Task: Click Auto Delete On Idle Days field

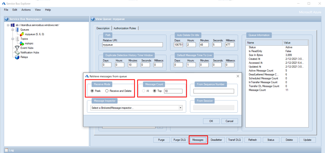Action: click(179, 45)
